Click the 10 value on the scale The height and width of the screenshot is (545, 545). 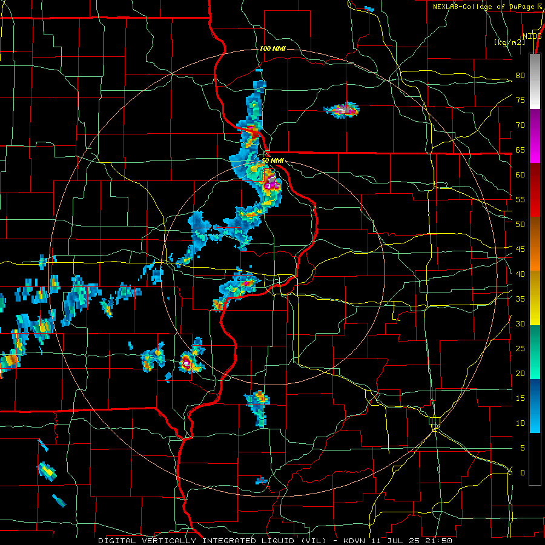pos(520,423)
